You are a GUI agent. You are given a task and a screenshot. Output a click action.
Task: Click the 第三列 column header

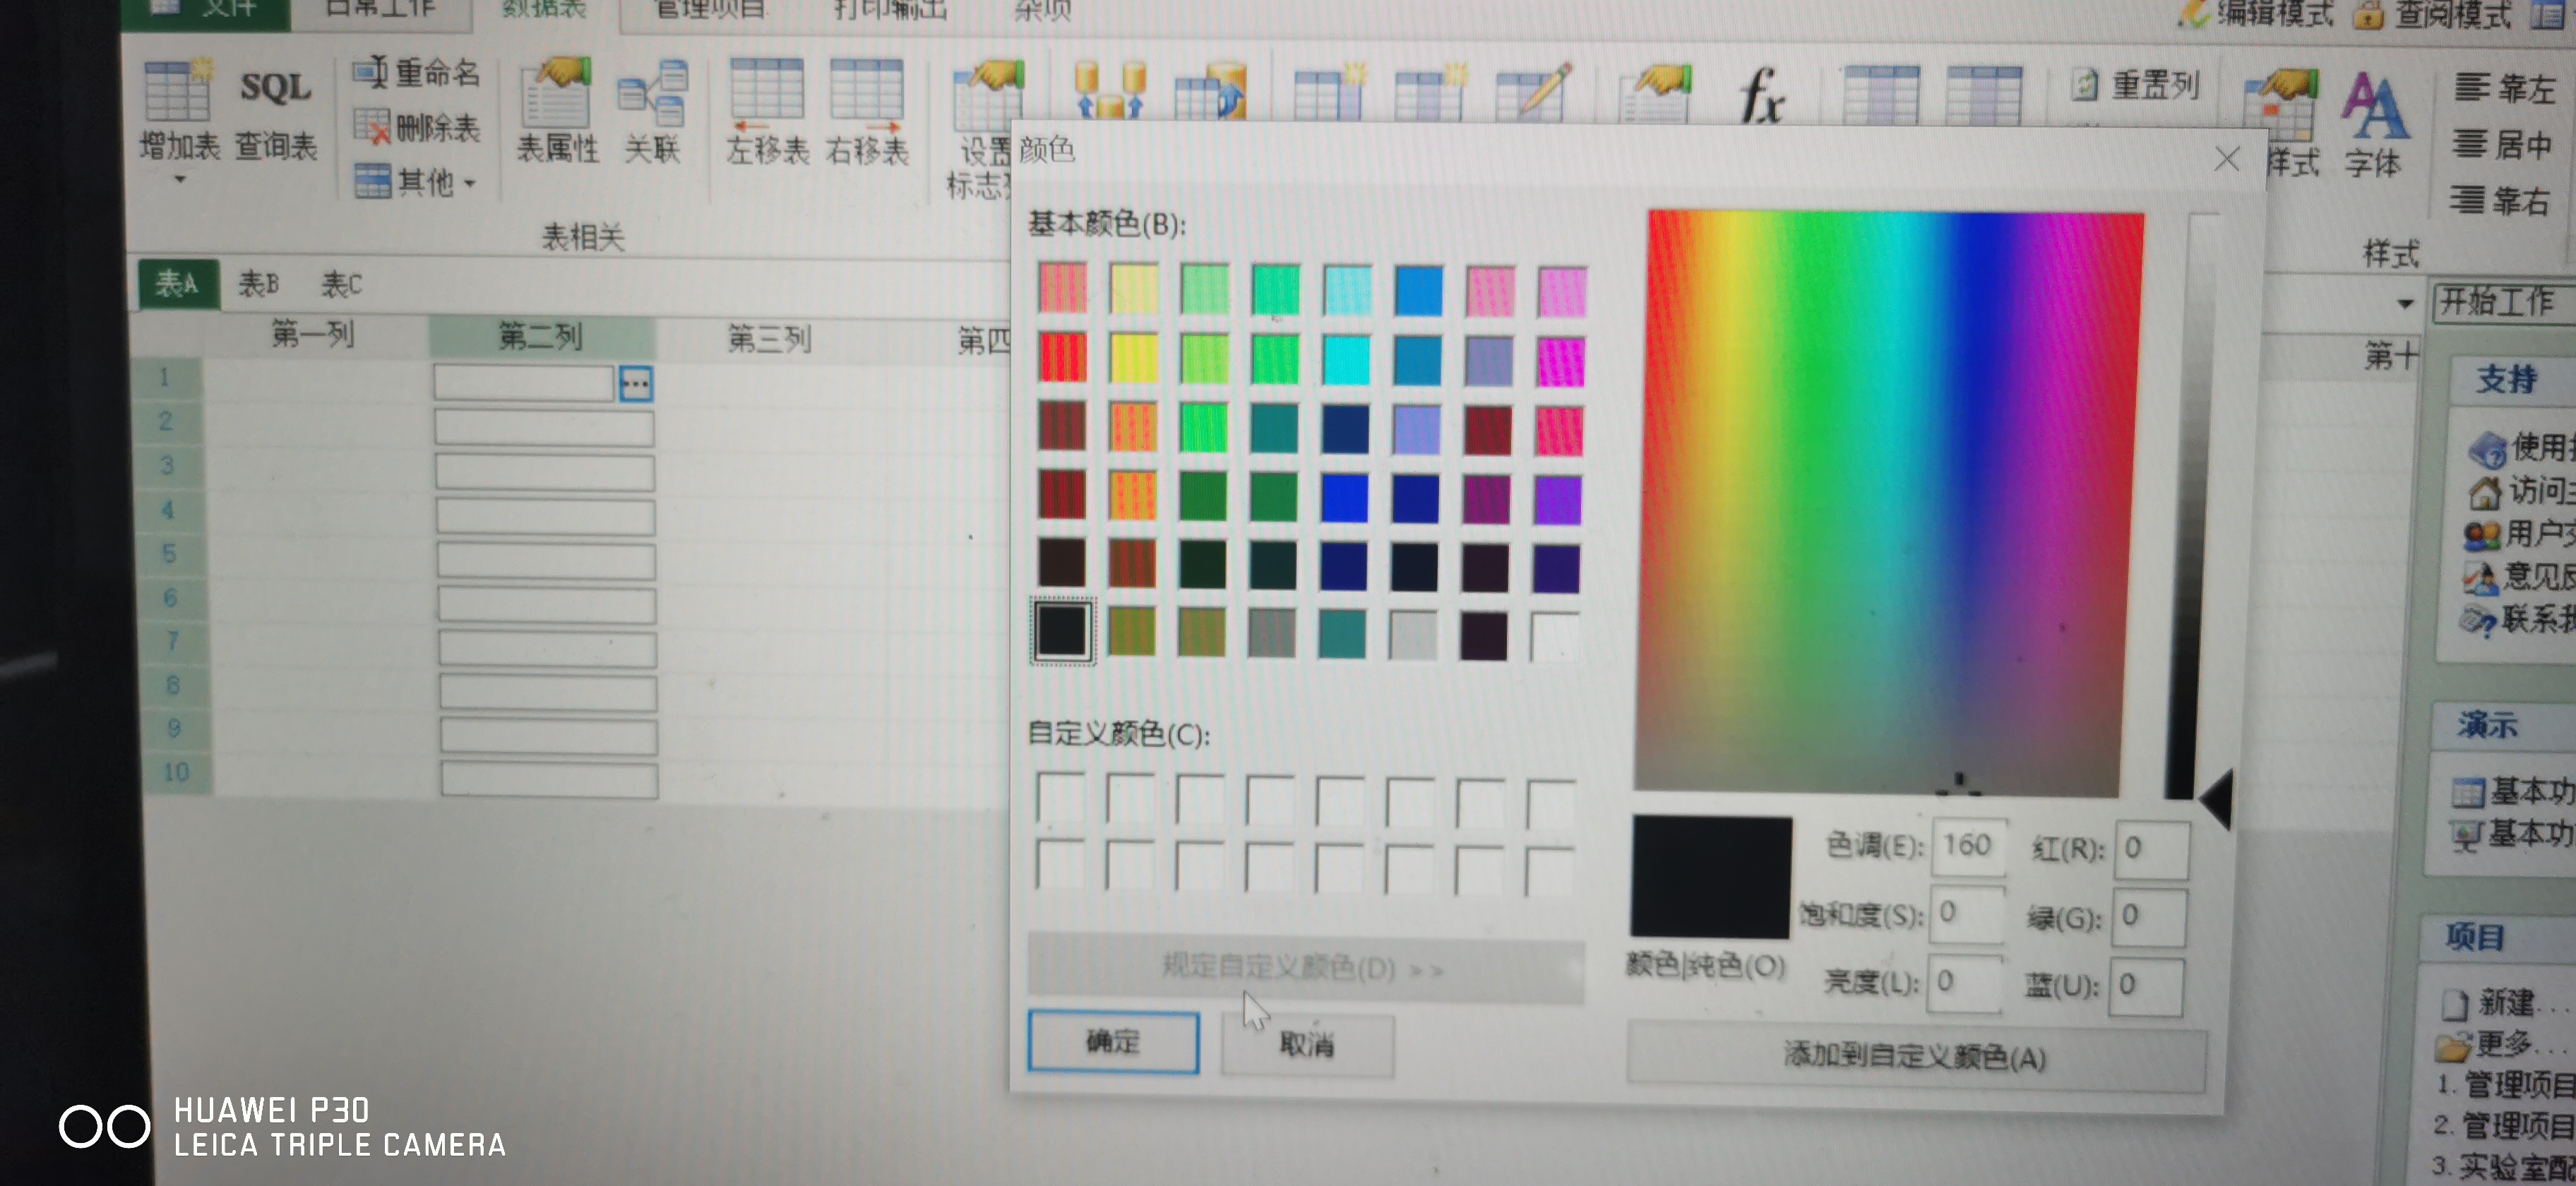point(769,340)
